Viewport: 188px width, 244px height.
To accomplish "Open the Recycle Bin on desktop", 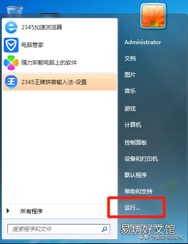I will [x=15, y=10].
